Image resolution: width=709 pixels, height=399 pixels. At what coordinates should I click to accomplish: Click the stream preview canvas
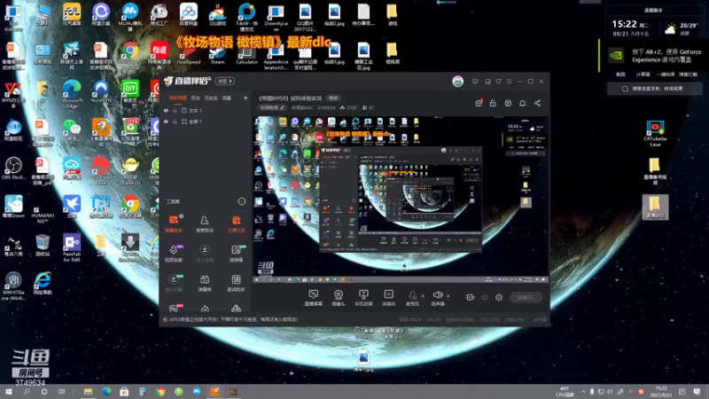coord(401,199)
